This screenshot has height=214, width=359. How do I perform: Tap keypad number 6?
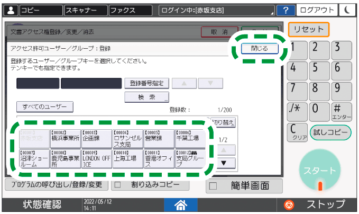[x=342, y=71]
